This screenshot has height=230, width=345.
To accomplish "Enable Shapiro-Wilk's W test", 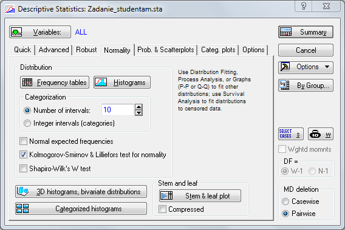I will click(24, 169).
